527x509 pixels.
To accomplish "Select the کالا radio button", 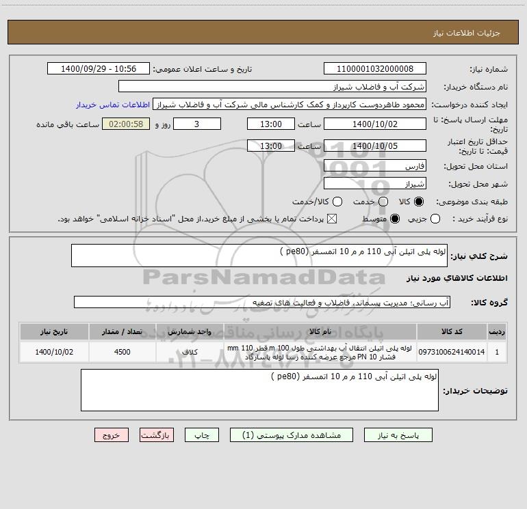I will (x=419, y=202).
